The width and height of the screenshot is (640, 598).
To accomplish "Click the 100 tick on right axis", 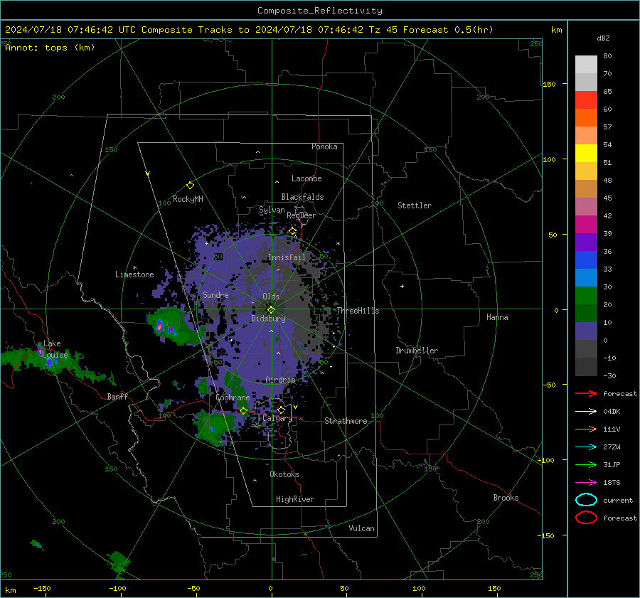I will pyautogui.click(x=550, y=159).
